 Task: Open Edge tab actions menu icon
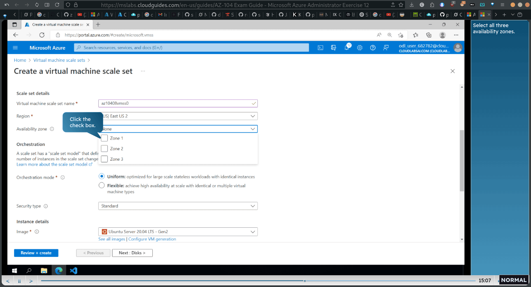pyautogui.click(x=15, y=25)
